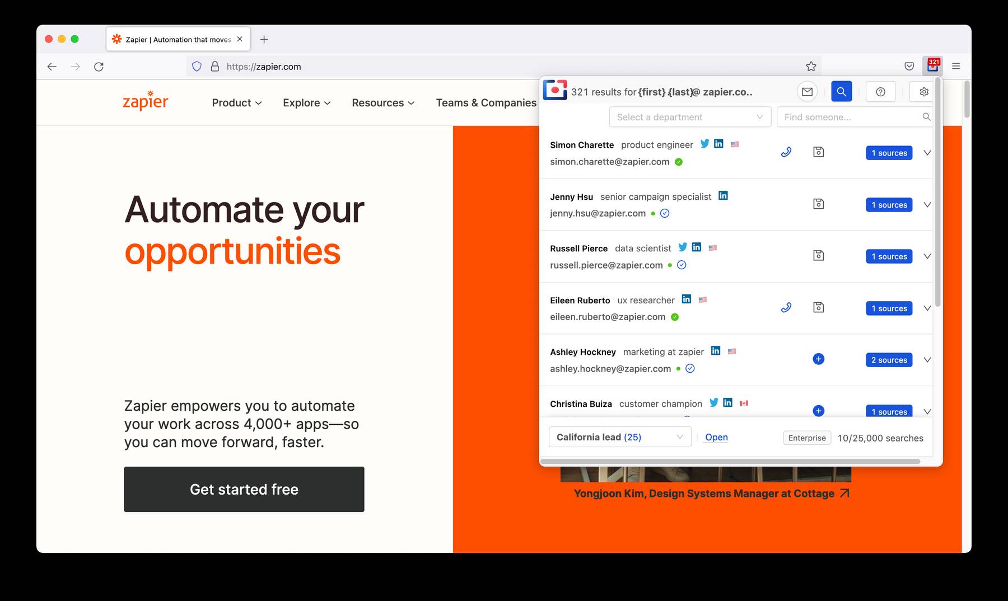The width and height of the screenshot is (1008, 601).
Task: Expand Eileen Ruberto's row chevron
Action: point(927,308)
